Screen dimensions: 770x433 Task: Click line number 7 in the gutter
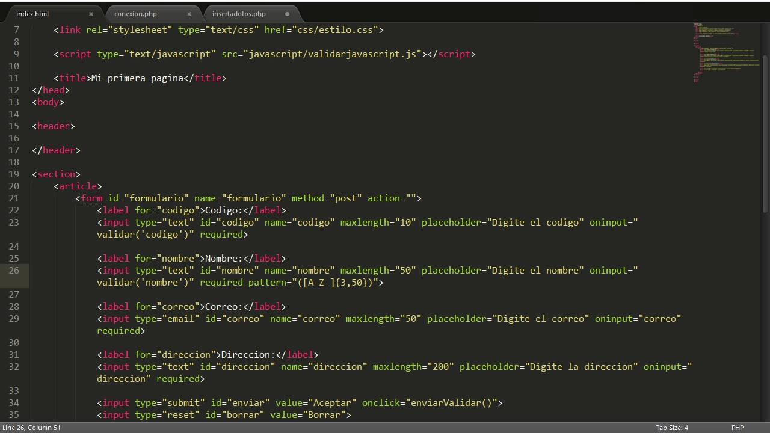tap(17, 29)
